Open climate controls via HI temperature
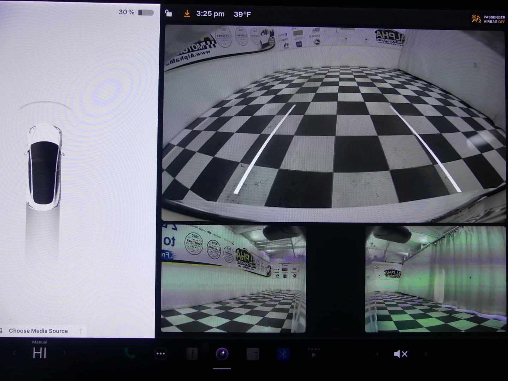 pyautogui.click(x=40, y=353)
